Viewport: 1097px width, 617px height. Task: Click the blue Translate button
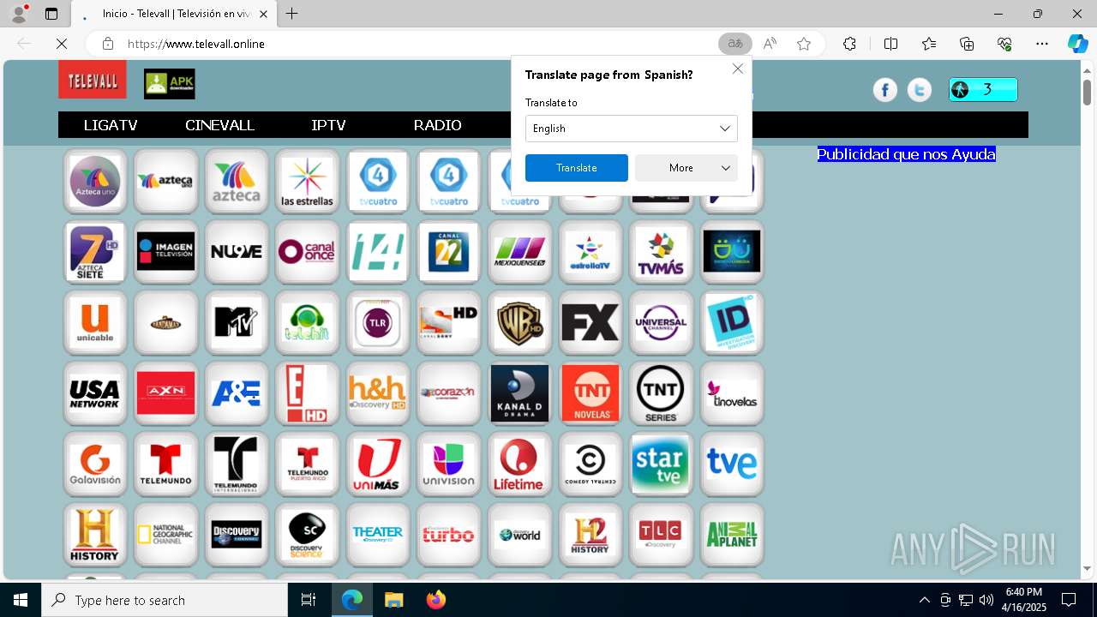click(577, 168)
